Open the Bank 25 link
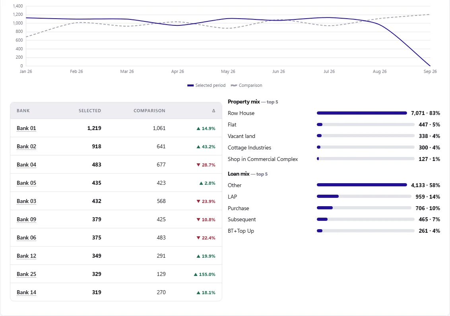Image resolution: width=450 pixels, height=316 pixels. pyautogui.click(x=26, y=274)
